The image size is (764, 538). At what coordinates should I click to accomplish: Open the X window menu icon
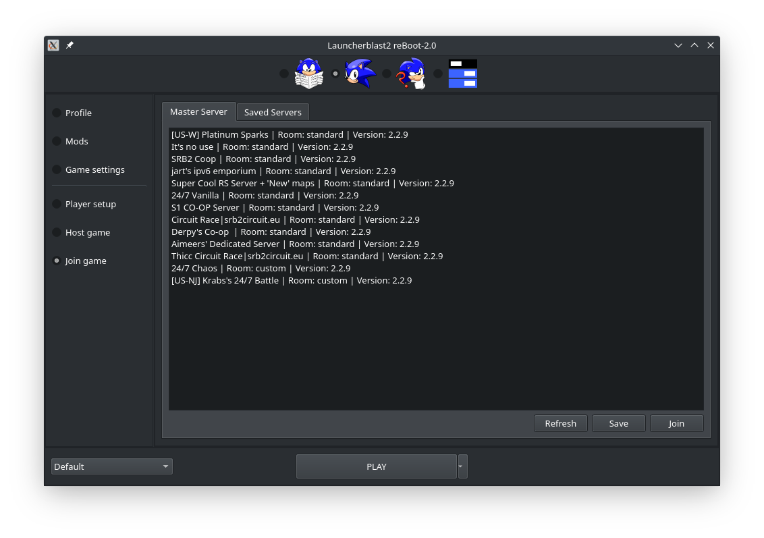point(53,45)
